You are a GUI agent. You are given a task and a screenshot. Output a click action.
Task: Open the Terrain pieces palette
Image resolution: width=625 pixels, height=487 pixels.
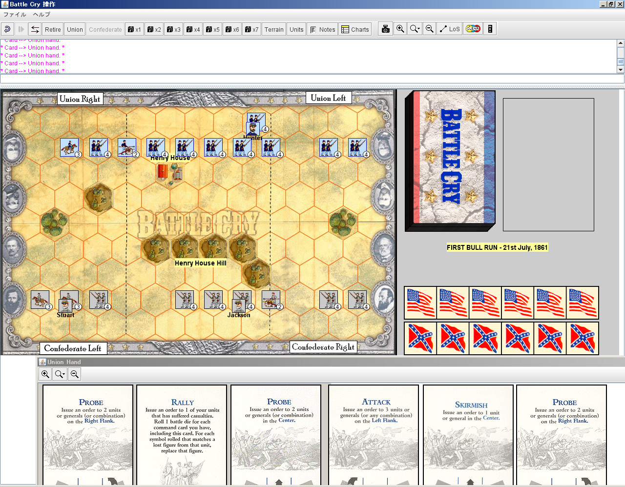coord(274,29)
